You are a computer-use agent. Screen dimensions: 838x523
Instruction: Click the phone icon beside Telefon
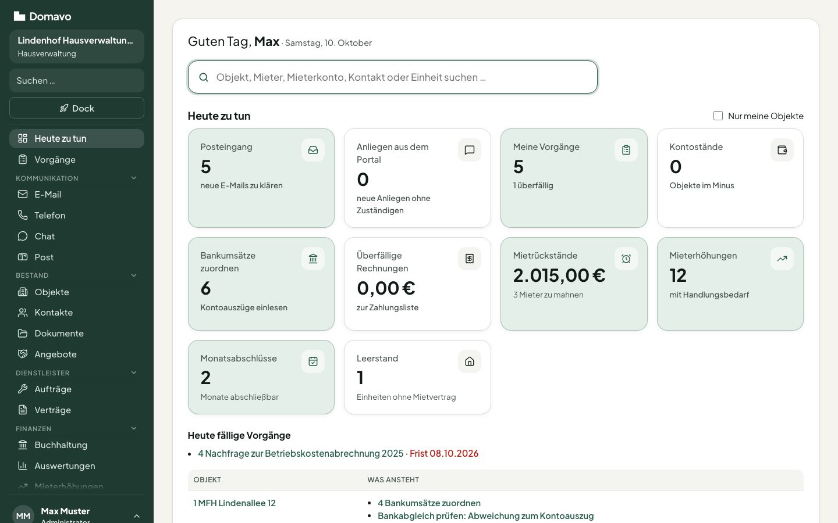pyautogui.click(x=23, y=215)
